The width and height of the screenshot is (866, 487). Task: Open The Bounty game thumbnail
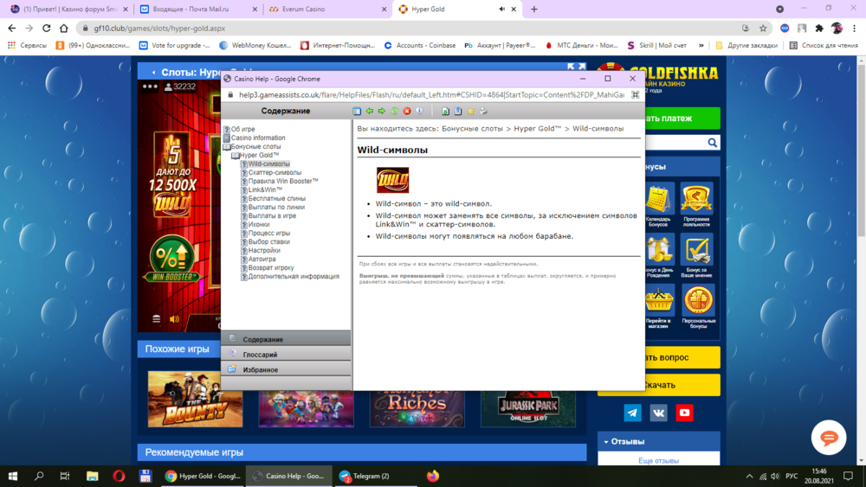(x=195, y=400)
